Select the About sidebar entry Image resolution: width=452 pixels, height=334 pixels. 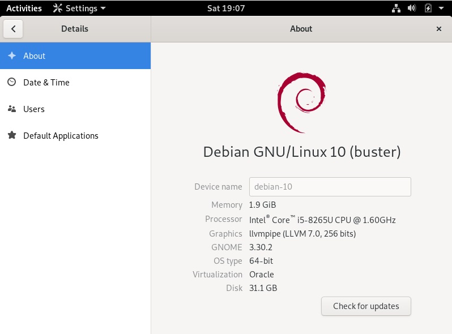click(75, 55)
